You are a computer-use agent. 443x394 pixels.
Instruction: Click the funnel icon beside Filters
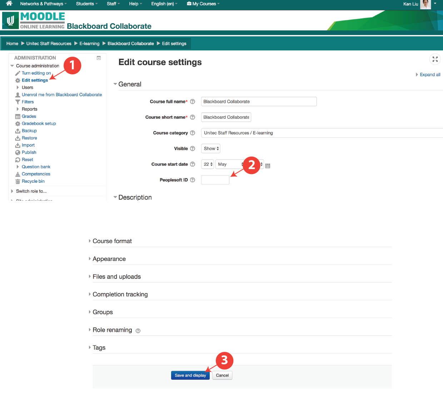(18, 102)
